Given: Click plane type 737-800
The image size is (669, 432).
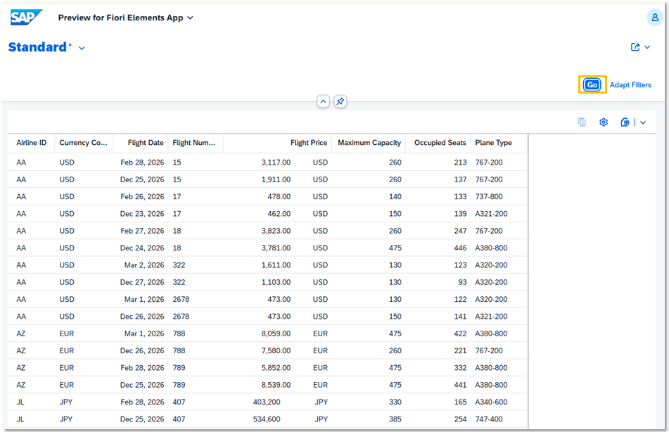Looking at the screenshot, I should click(x=489, y=196).
